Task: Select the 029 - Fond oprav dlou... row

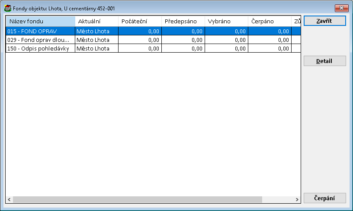Action: coord(40,40)
